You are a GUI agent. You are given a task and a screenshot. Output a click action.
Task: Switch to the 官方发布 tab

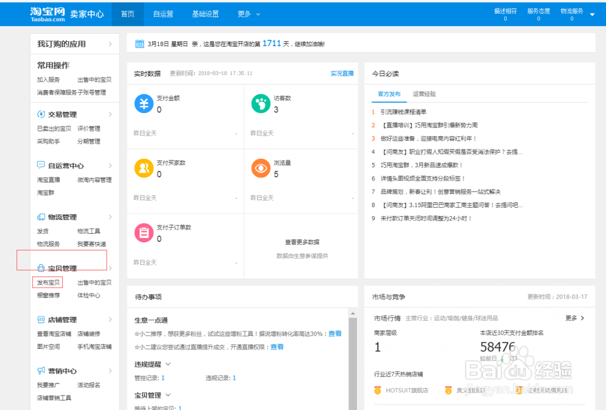pyautogui.click(x=389, y=94)
